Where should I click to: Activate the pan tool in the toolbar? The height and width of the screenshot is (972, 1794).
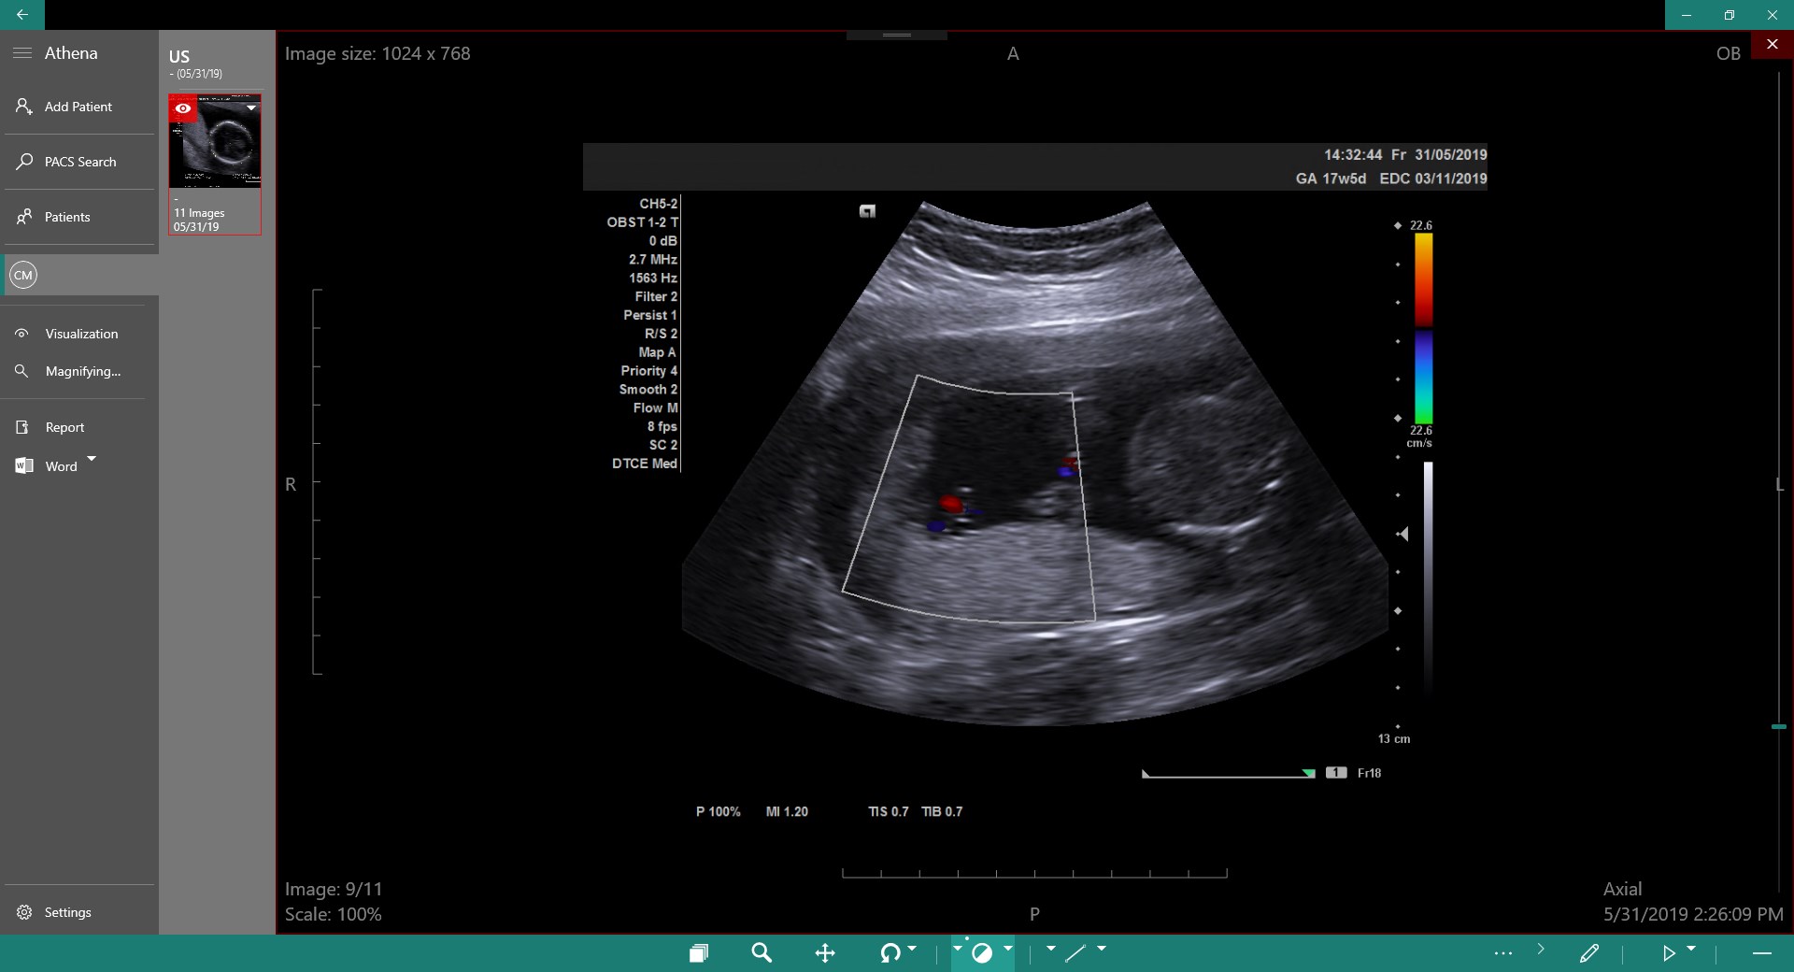pyautogui.click(x=826, y=953)
